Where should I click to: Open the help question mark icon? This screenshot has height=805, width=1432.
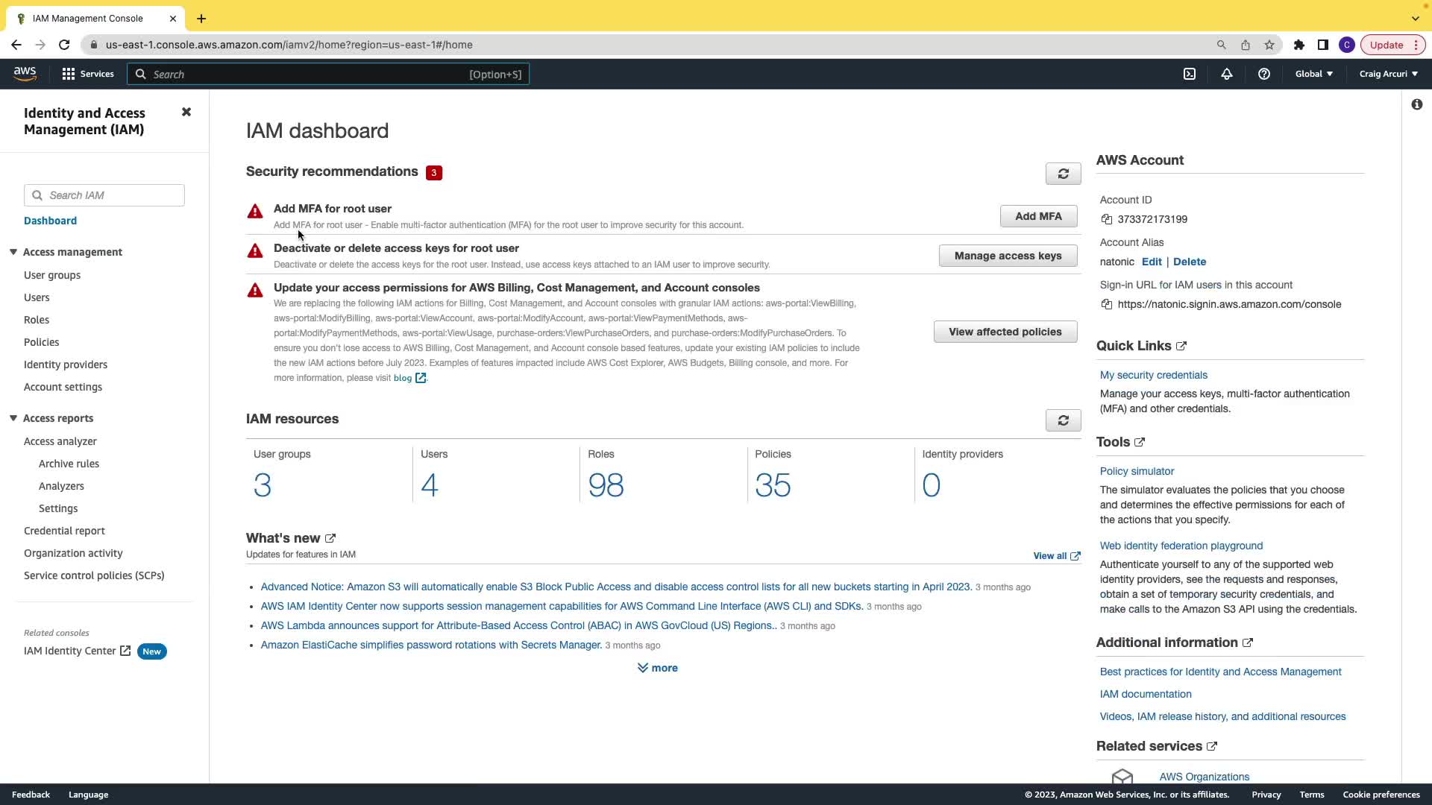pos(1264,74)
